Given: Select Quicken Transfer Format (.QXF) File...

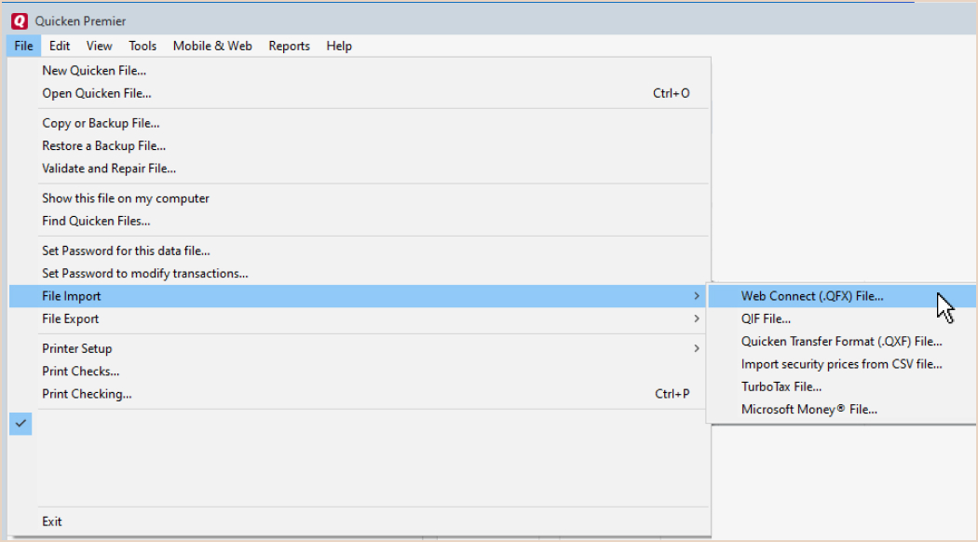Looking at the screenshot, I should pos(841,342).
